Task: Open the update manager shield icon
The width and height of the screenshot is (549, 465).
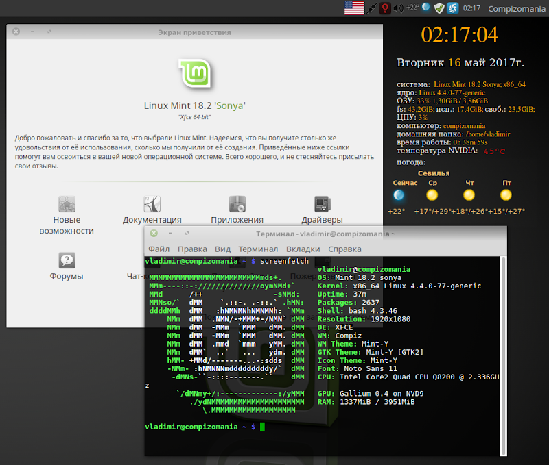Action: point(439,8)
